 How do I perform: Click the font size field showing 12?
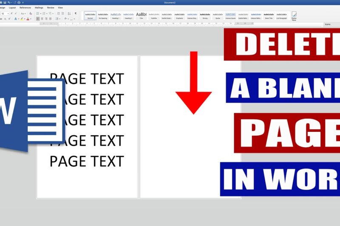pyautogui.click(x=4, y=14)
